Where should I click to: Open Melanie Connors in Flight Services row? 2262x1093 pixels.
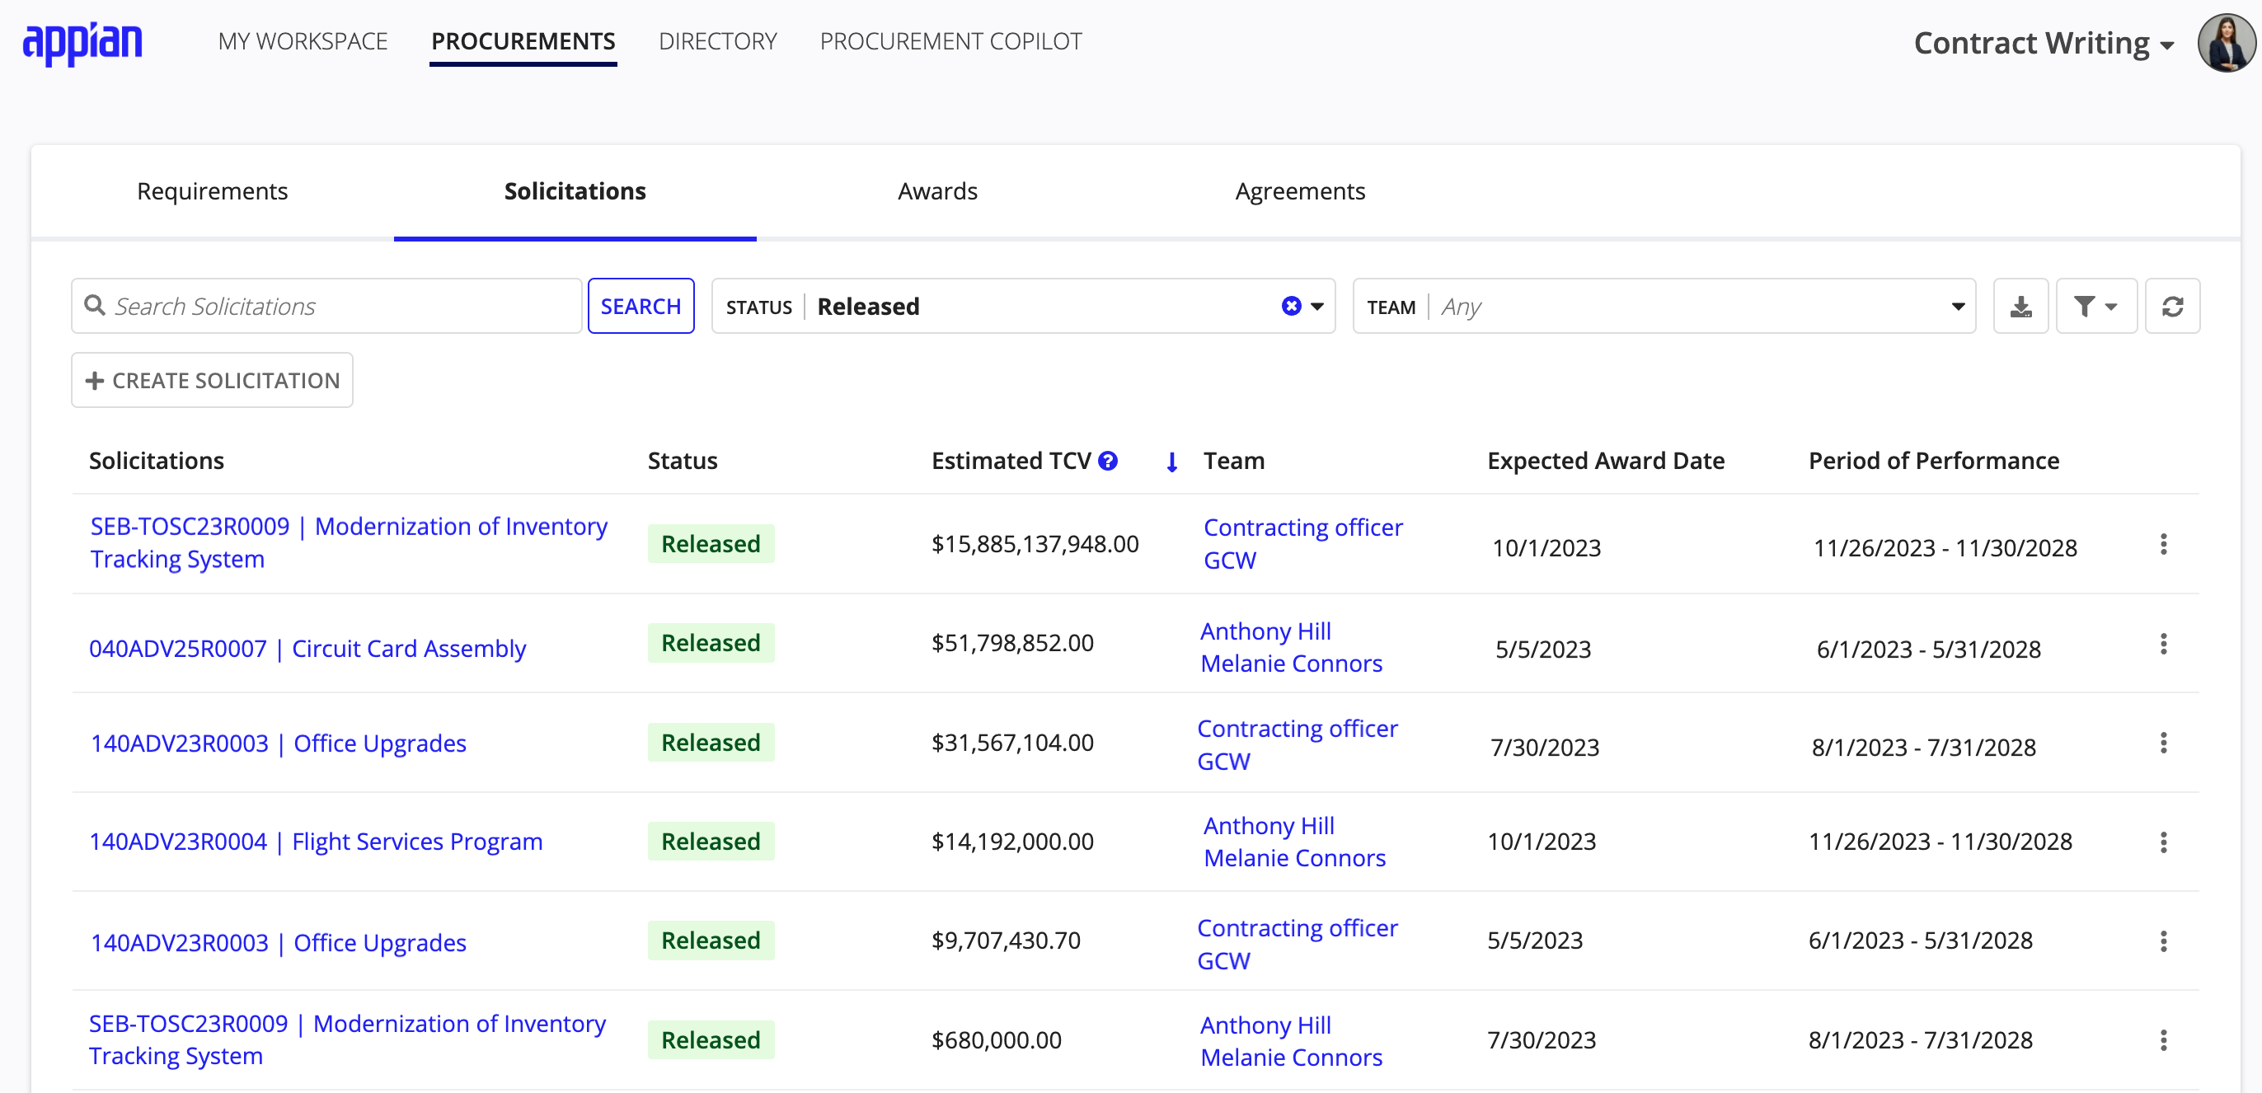(x=1294, y=858)
